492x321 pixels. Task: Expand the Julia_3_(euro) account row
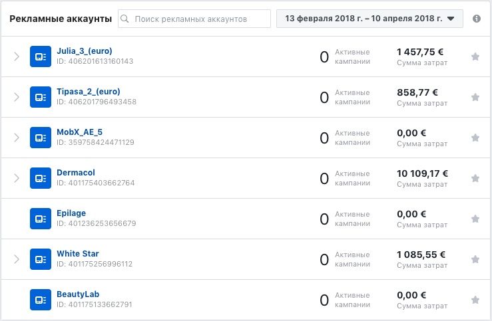[17, 56]
